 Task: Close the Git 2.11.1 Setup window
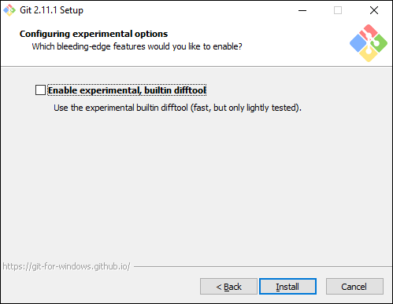(x=374, y=10)
